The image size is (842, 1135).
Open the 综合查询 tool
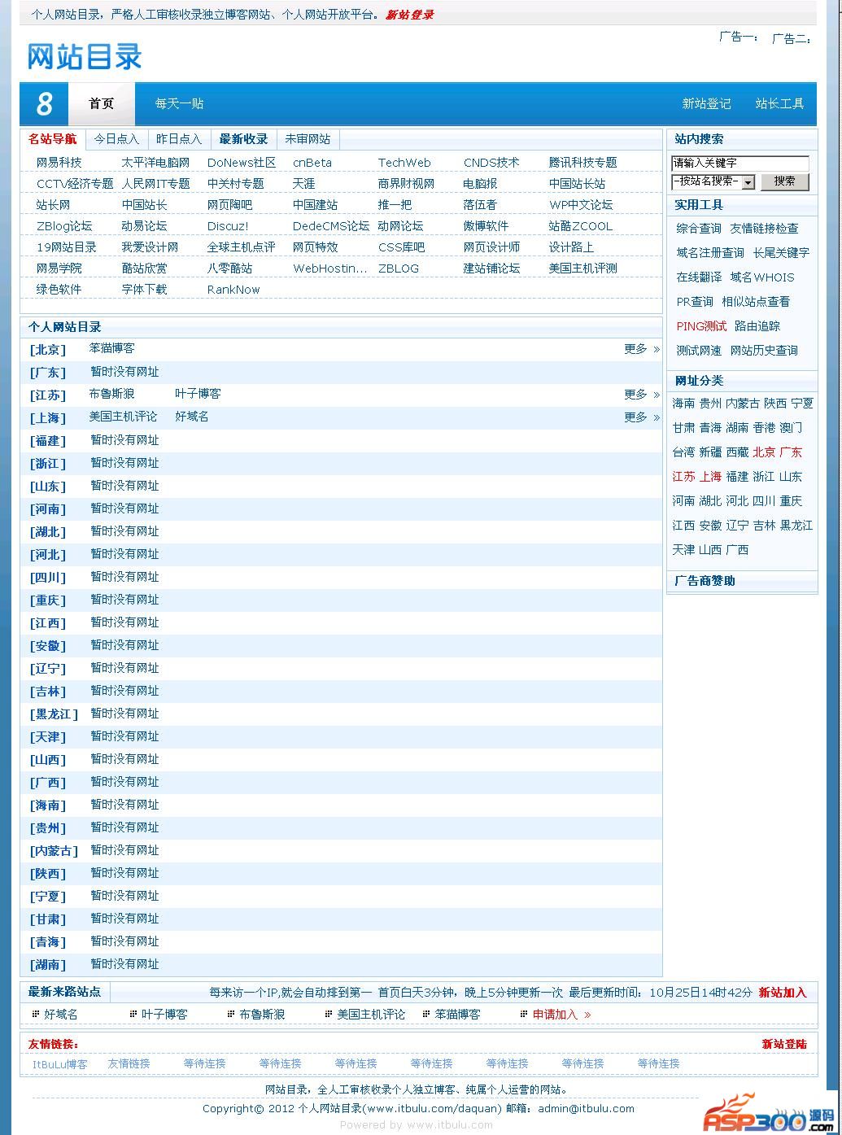click(699, 229)
